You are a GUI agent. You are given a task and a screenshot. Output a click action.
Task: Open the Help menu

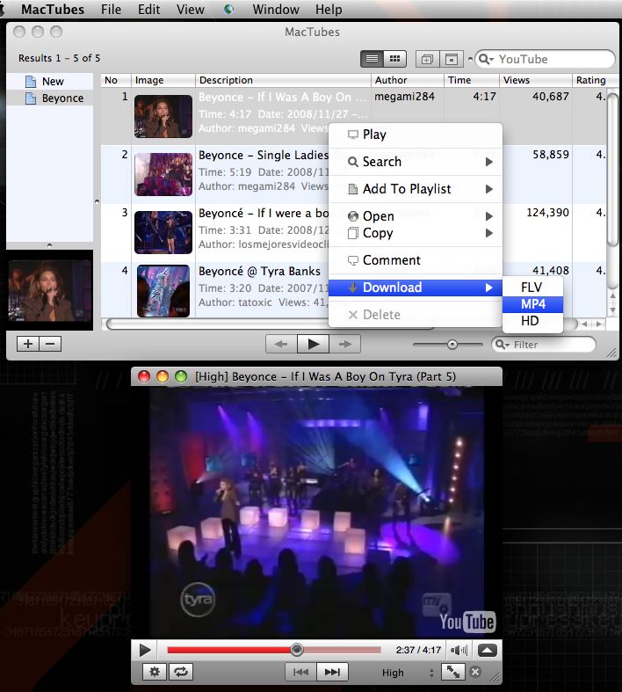click(x=329, y=10)
